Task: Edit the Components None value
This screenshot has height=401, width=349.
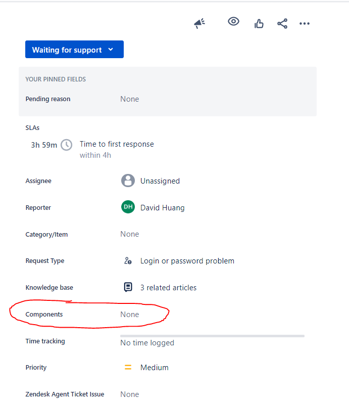Action: tap(130, 315)
